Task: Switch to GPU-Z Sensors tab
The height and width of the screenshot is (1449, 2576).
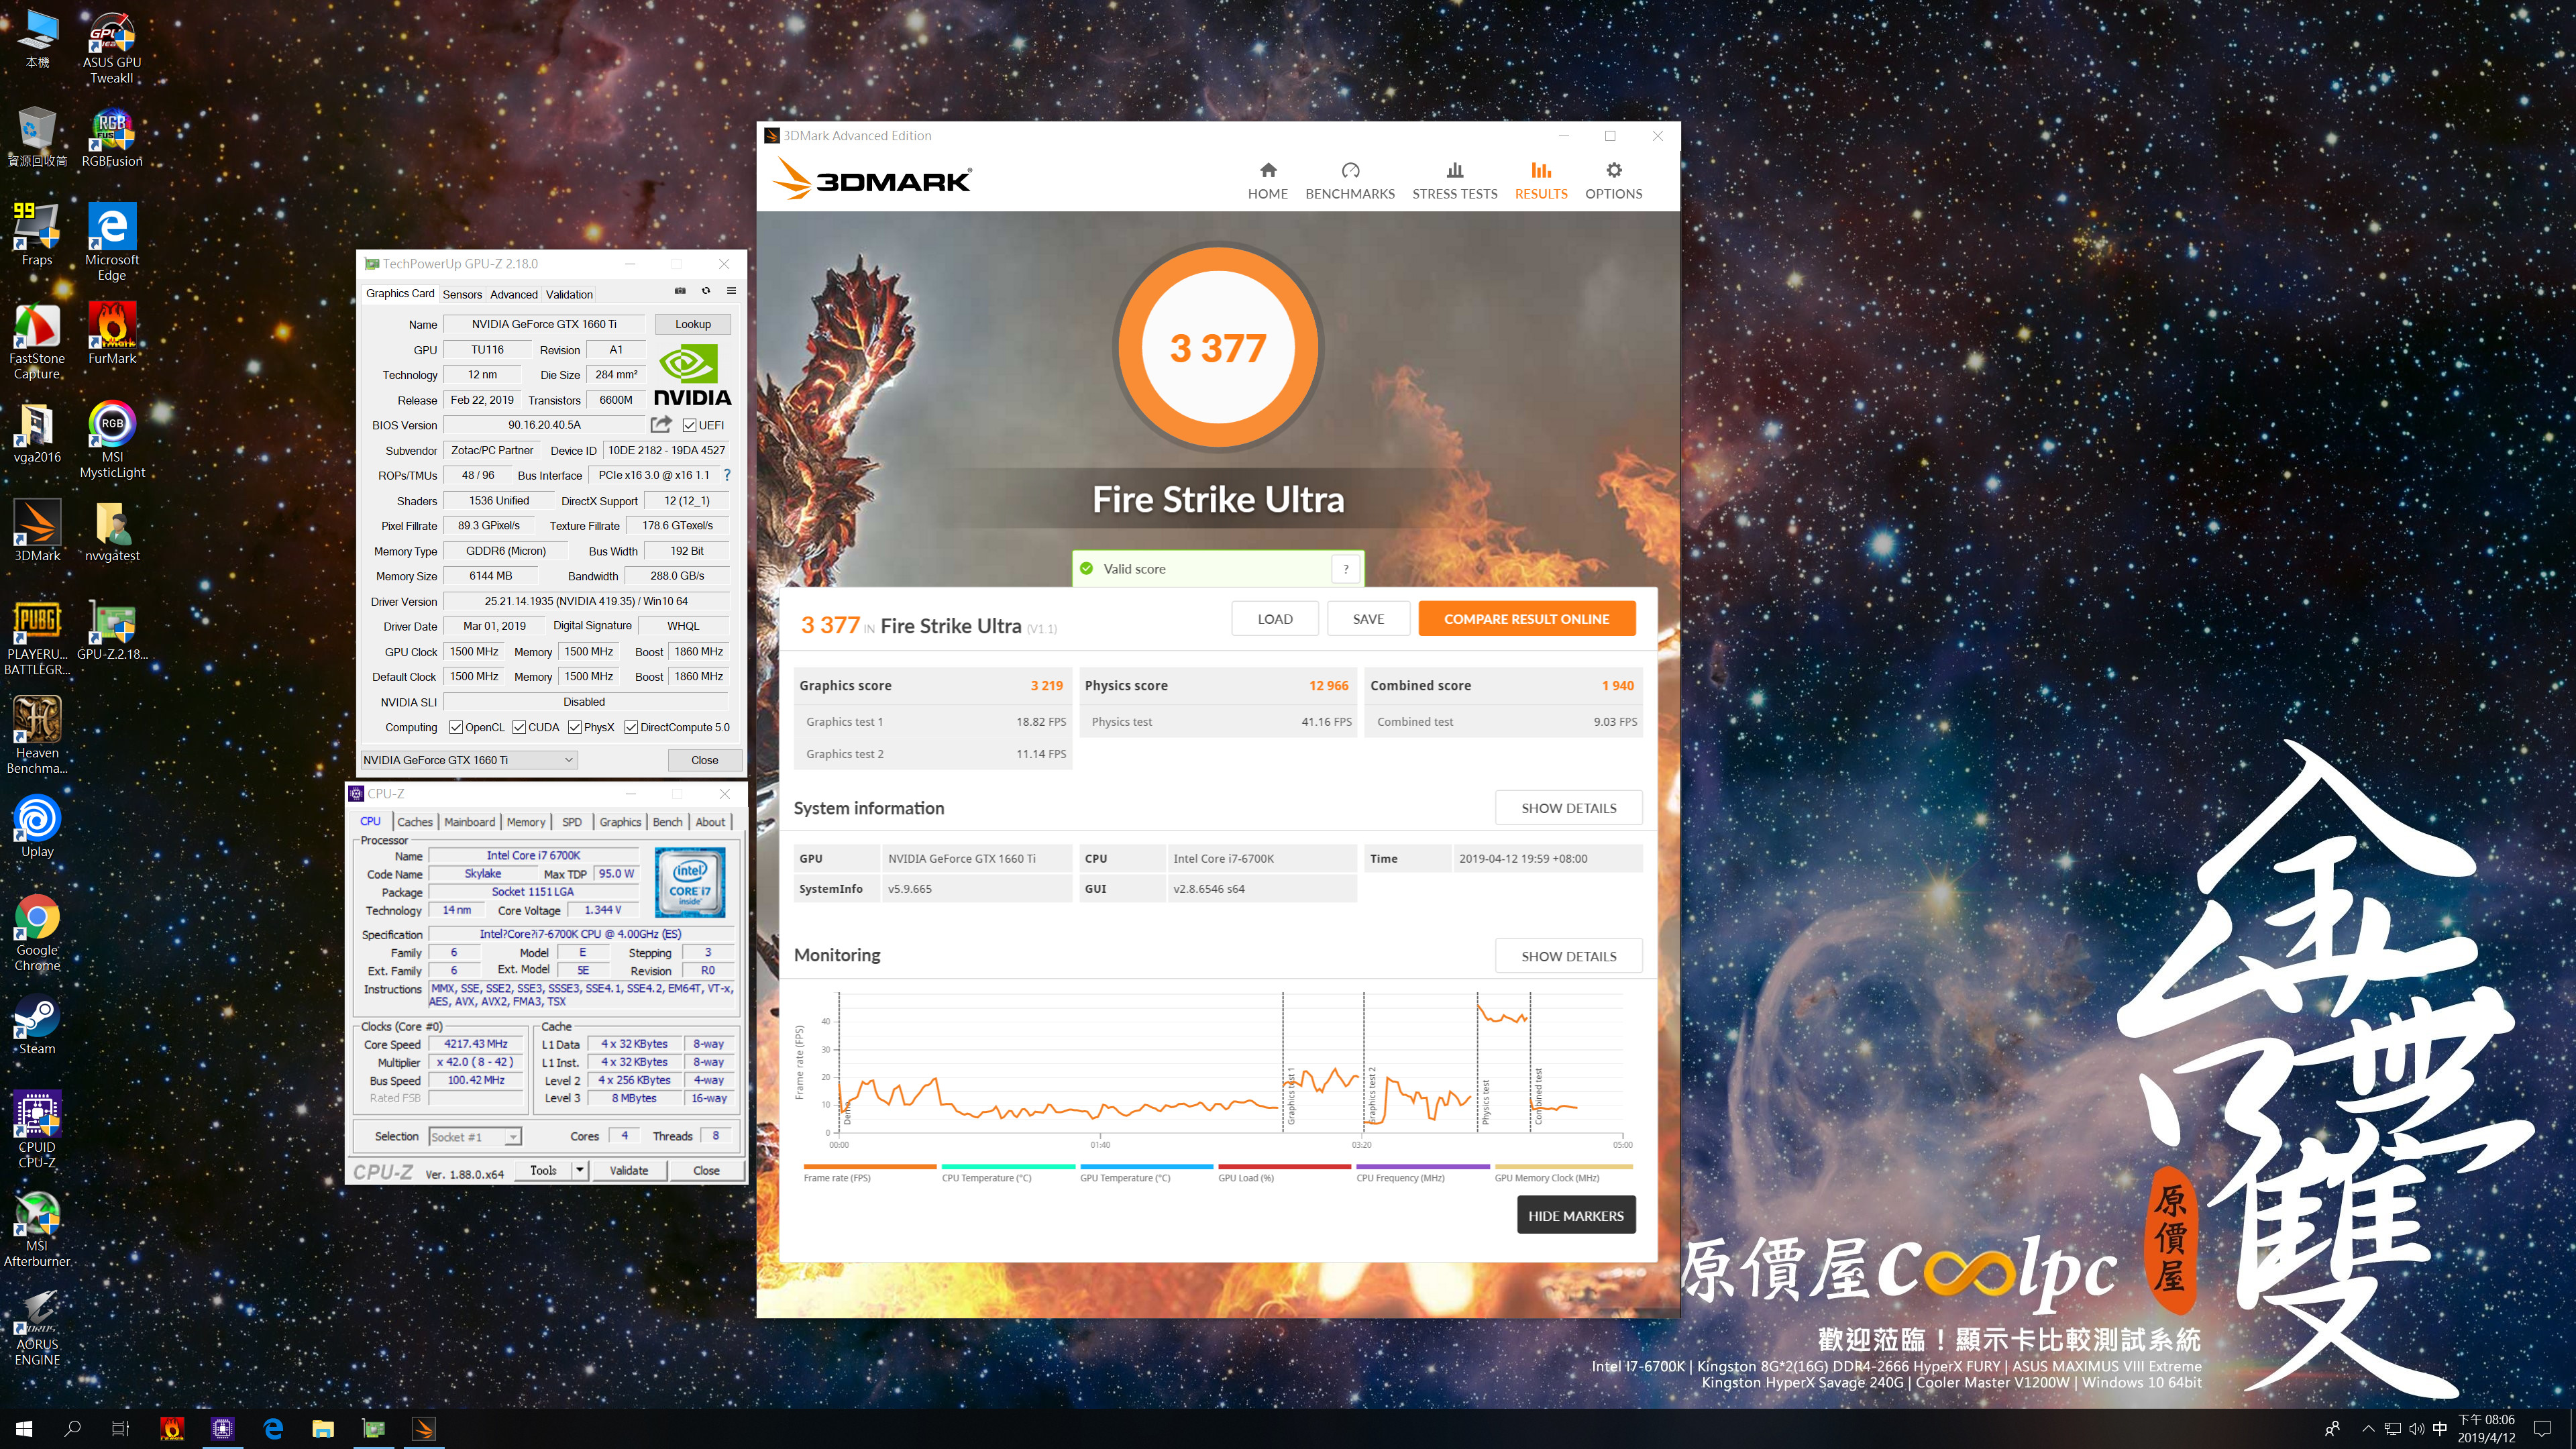Action: pyautogui.click(x=462, y=294)
